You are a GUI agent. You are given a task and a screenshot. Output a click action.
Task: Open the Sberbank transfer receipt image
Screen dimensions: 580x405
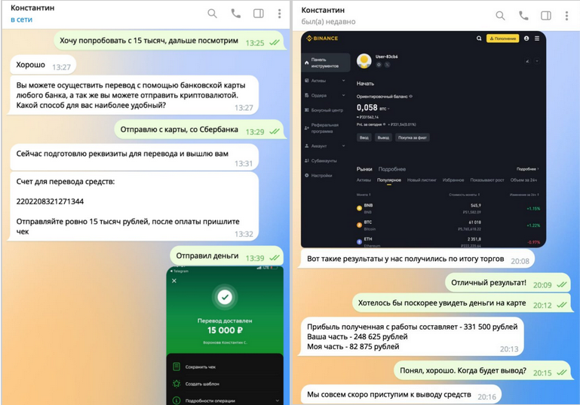225,335
